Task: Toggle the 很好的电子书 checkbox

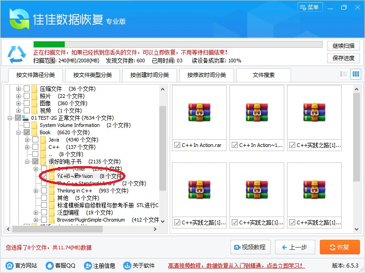Action: [x=36, y=162]
